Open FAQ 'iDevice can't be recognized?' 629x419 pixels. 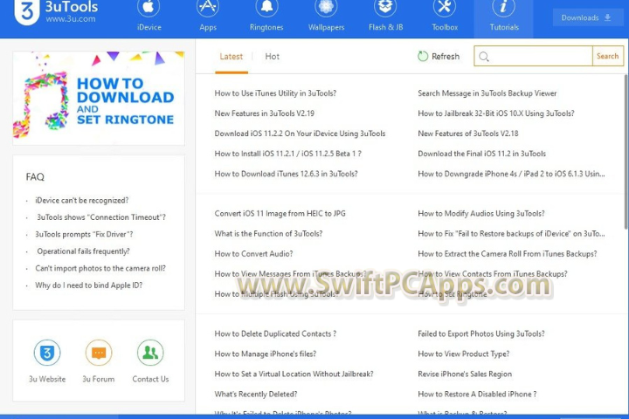tap(82, 200)
